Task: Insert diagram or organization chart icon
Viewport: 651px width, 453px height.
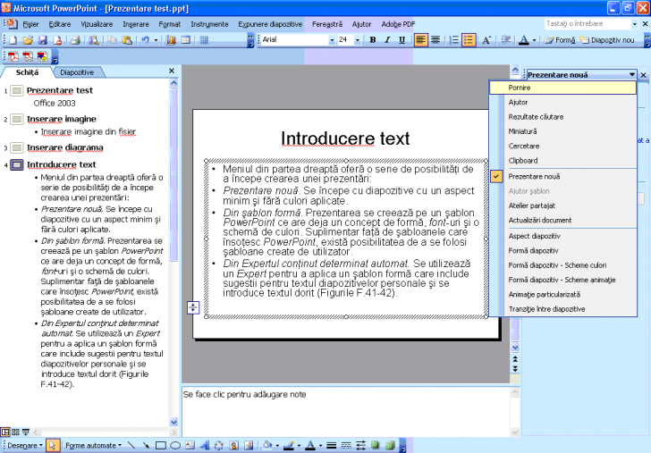Action: 219,445
